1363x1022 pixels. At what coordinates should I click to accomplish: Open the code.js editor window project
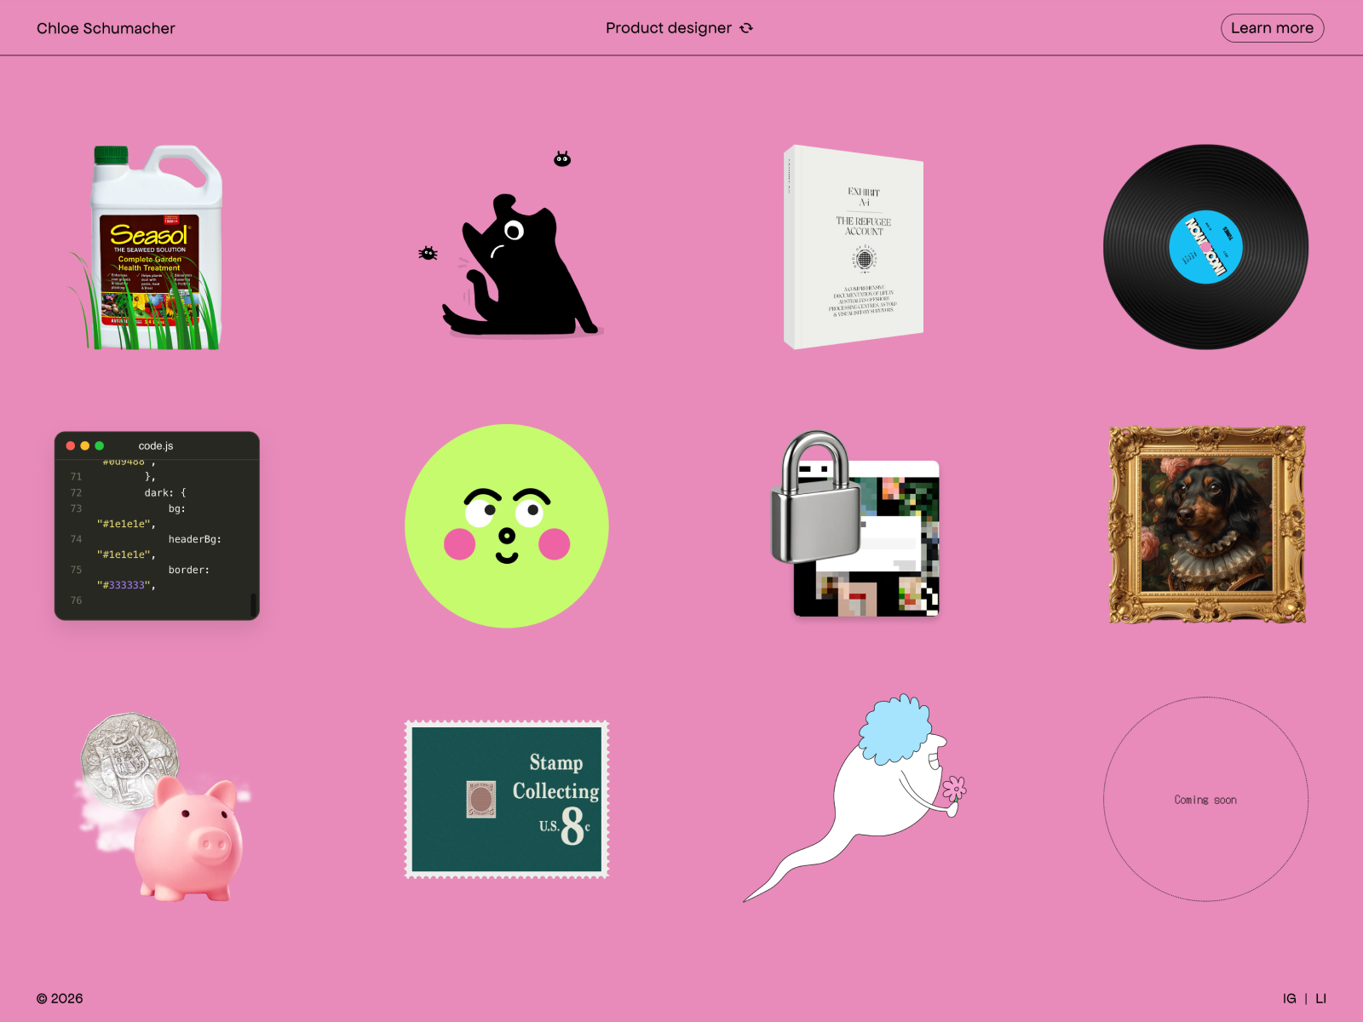157,525
